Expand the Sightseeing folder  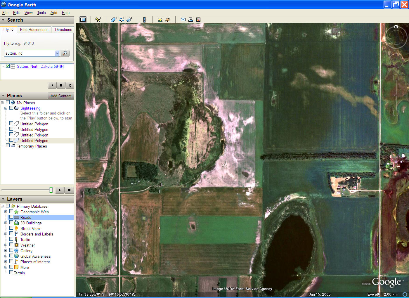coord(6,108)
